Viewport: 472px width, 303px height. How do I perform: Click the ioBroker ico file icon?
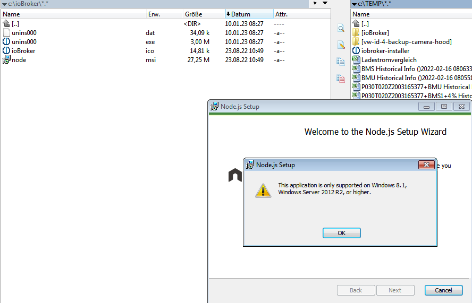6,51
